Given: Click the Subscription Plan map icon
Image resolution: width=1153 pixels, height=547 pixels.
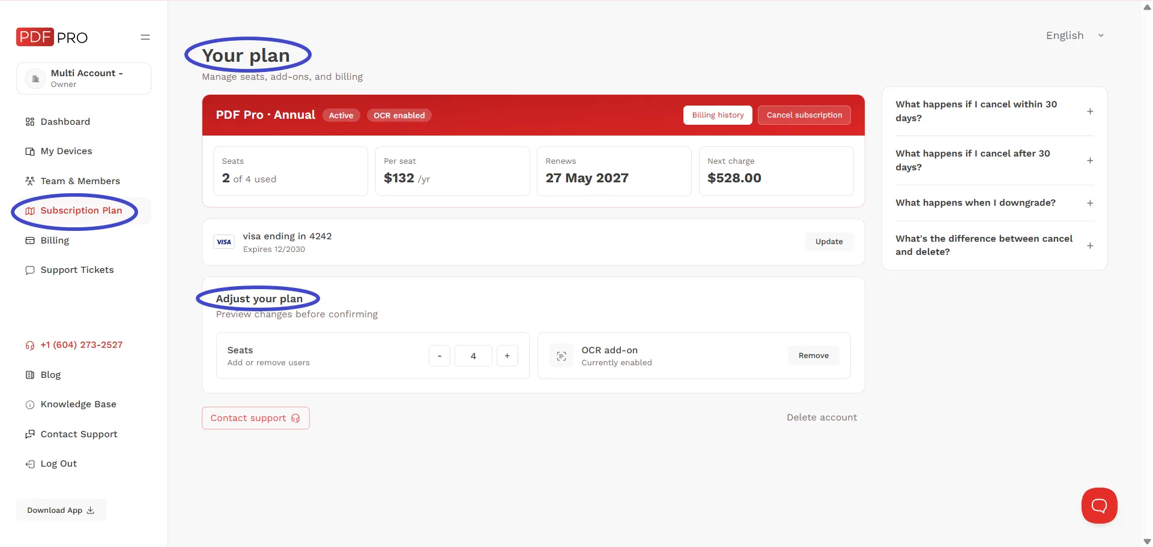Looking at the screenshot, I should 30,211.
